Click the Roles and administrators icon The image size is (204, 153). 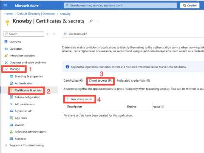(x=11, y=132)
